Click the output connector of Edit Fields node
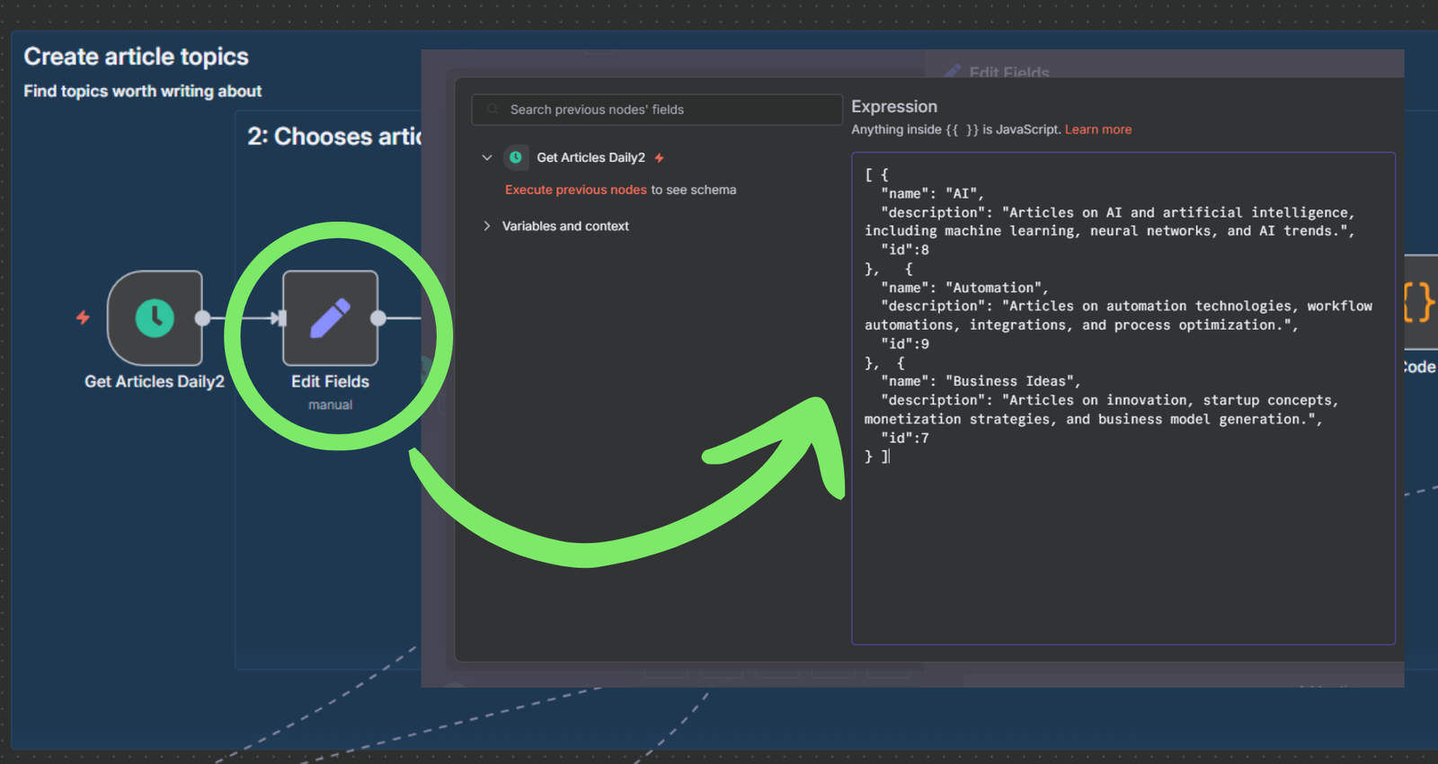This screenshot has width=1438, height=764. tap(378, 318)
